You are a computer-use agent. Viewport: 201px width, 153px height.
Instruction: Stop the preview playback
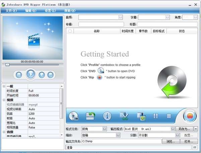(x=42, y=75)
